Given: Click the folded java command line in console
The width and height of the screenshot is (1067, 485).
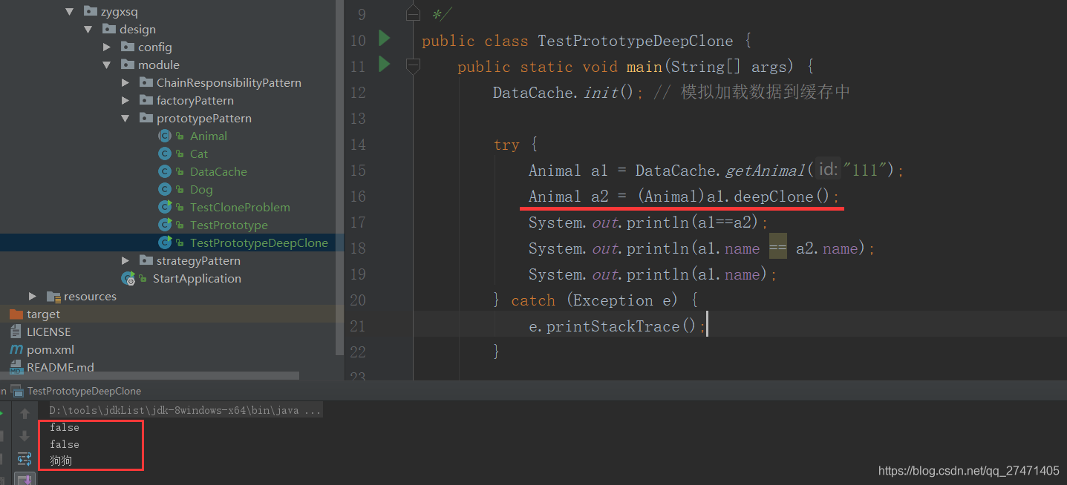Looking at the screenshot, I should point(184,410).
